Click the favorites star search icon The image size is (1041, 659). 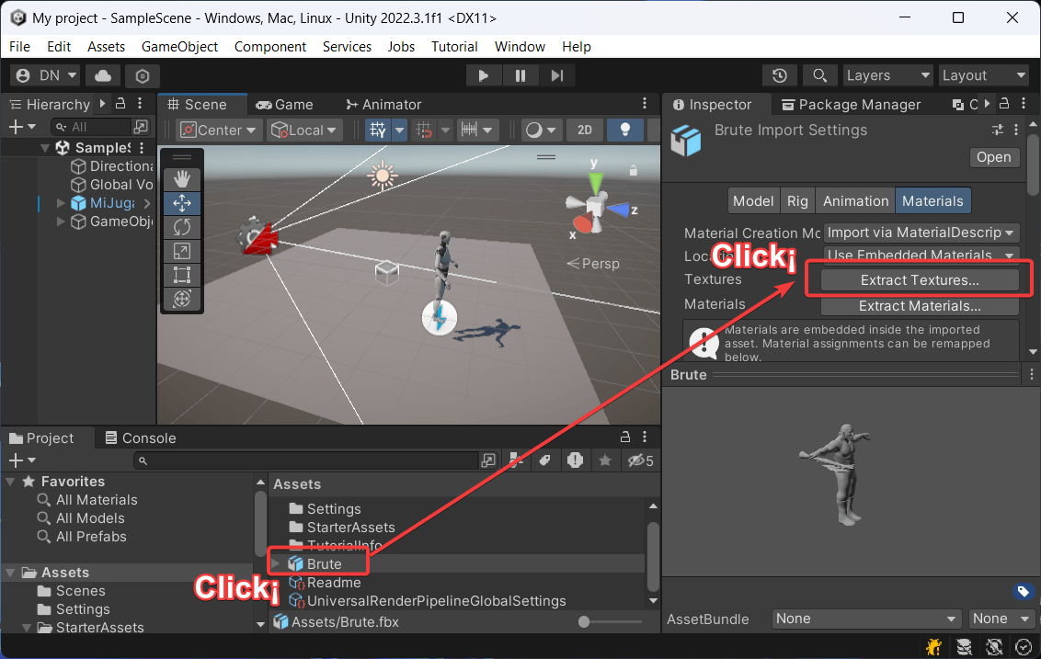click(x=605, y=460)
